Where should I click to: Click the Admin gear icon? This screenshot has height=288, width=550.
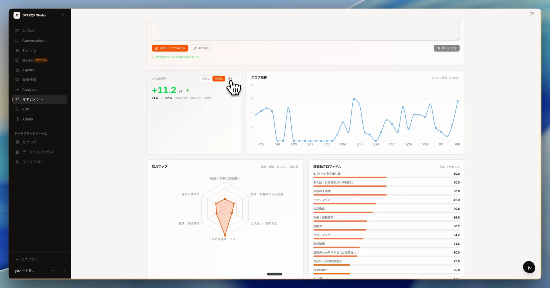[x=17, y=119]
